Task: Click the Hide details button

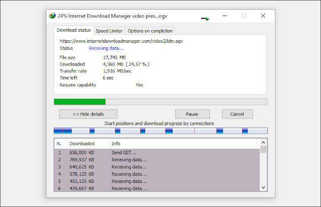Action: [x=88, y=114]
